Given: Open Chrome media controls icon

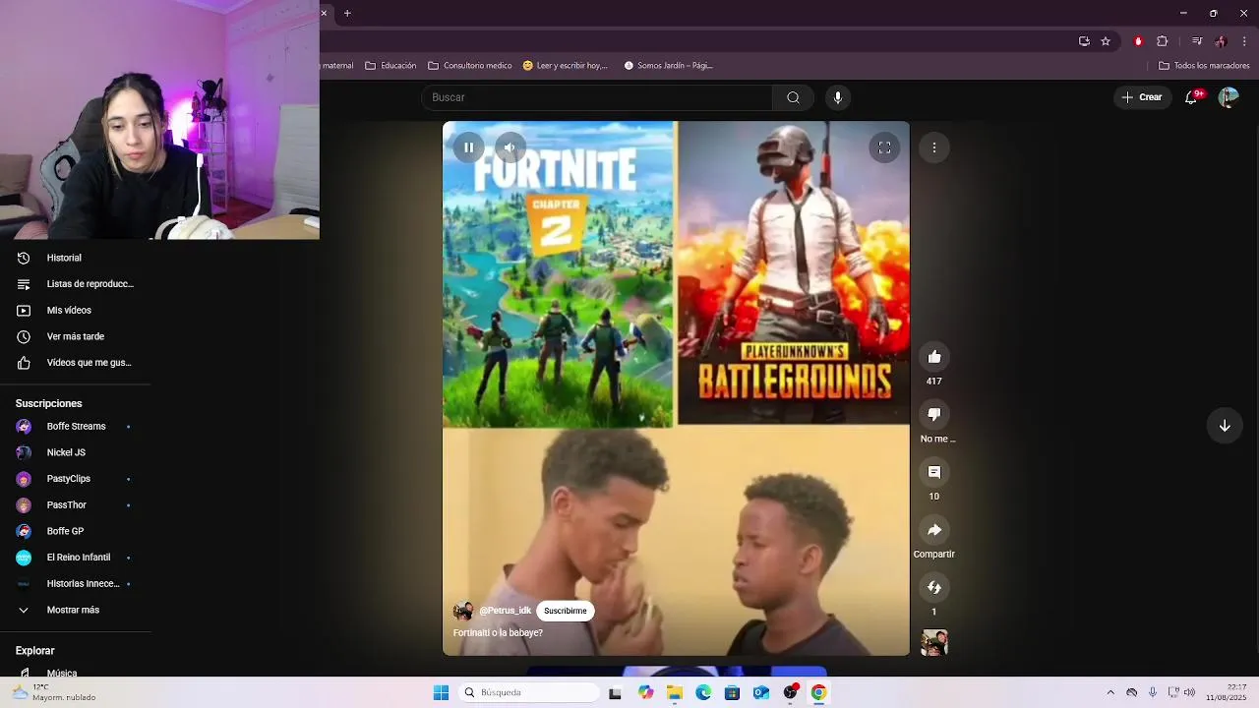Looking at the screenshot, I should pyautogui.click(x=1197, y=41).
